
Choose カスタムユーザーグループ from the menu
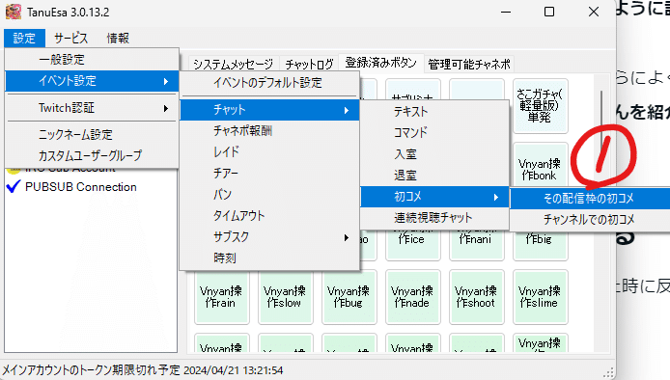pos(92,155)
